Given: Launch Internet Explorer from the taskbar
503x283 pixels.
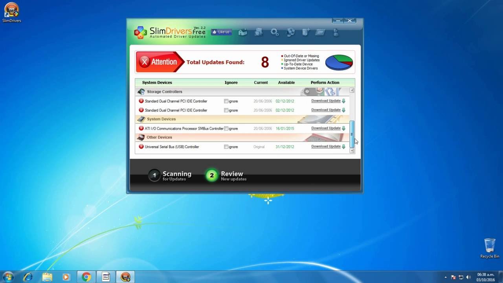Looking at the screenshot, I should tap(28, 277).
